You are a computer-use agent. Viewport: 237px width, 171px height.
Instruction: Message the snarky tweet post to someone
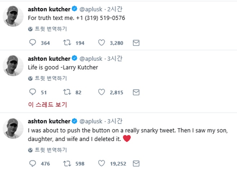tap(136, 163)
